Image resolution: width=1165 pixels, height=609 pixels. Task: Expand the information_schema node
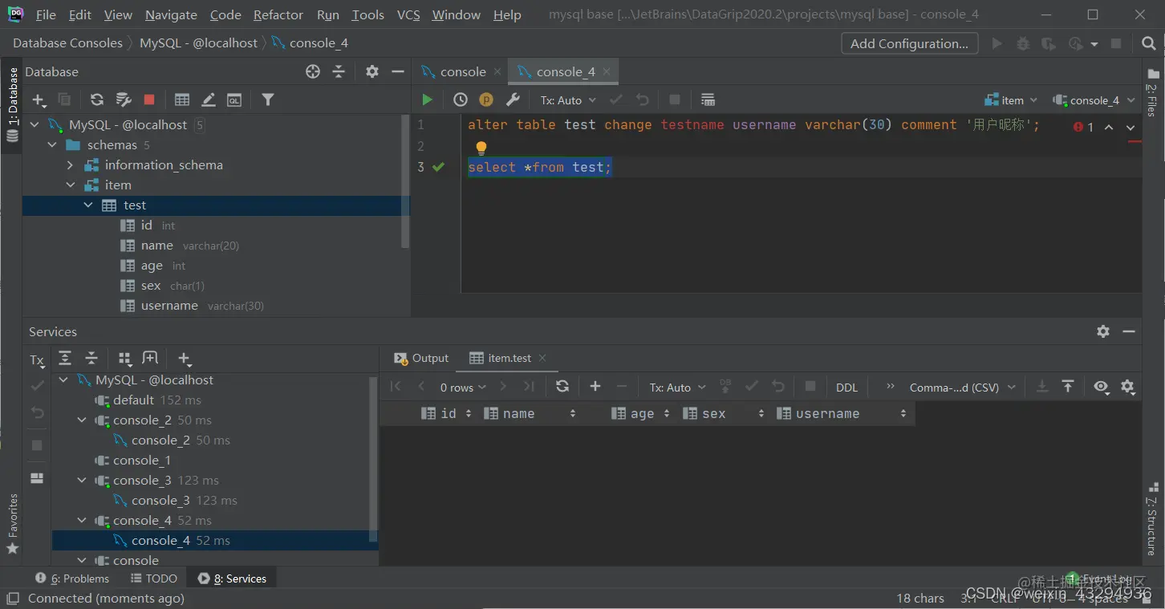click(x=70, y=164)
